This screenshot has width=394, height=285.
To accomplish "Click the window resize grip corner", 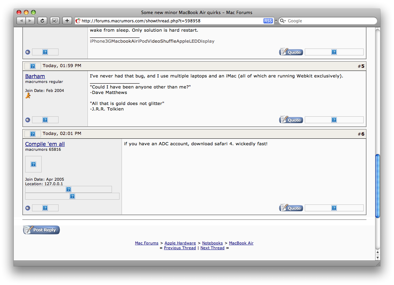I will (378, 264).
